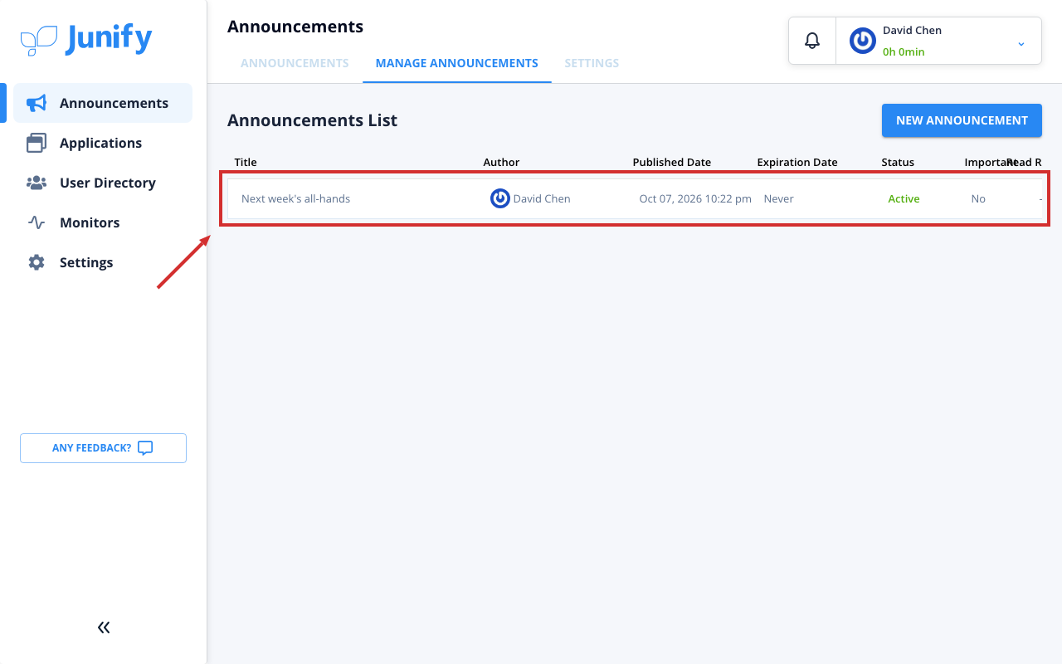Expand the David Chen user menu chevron
The width and height of the screenshot is (1062, 664).
pyautogui.click(x=1021, y=43)
